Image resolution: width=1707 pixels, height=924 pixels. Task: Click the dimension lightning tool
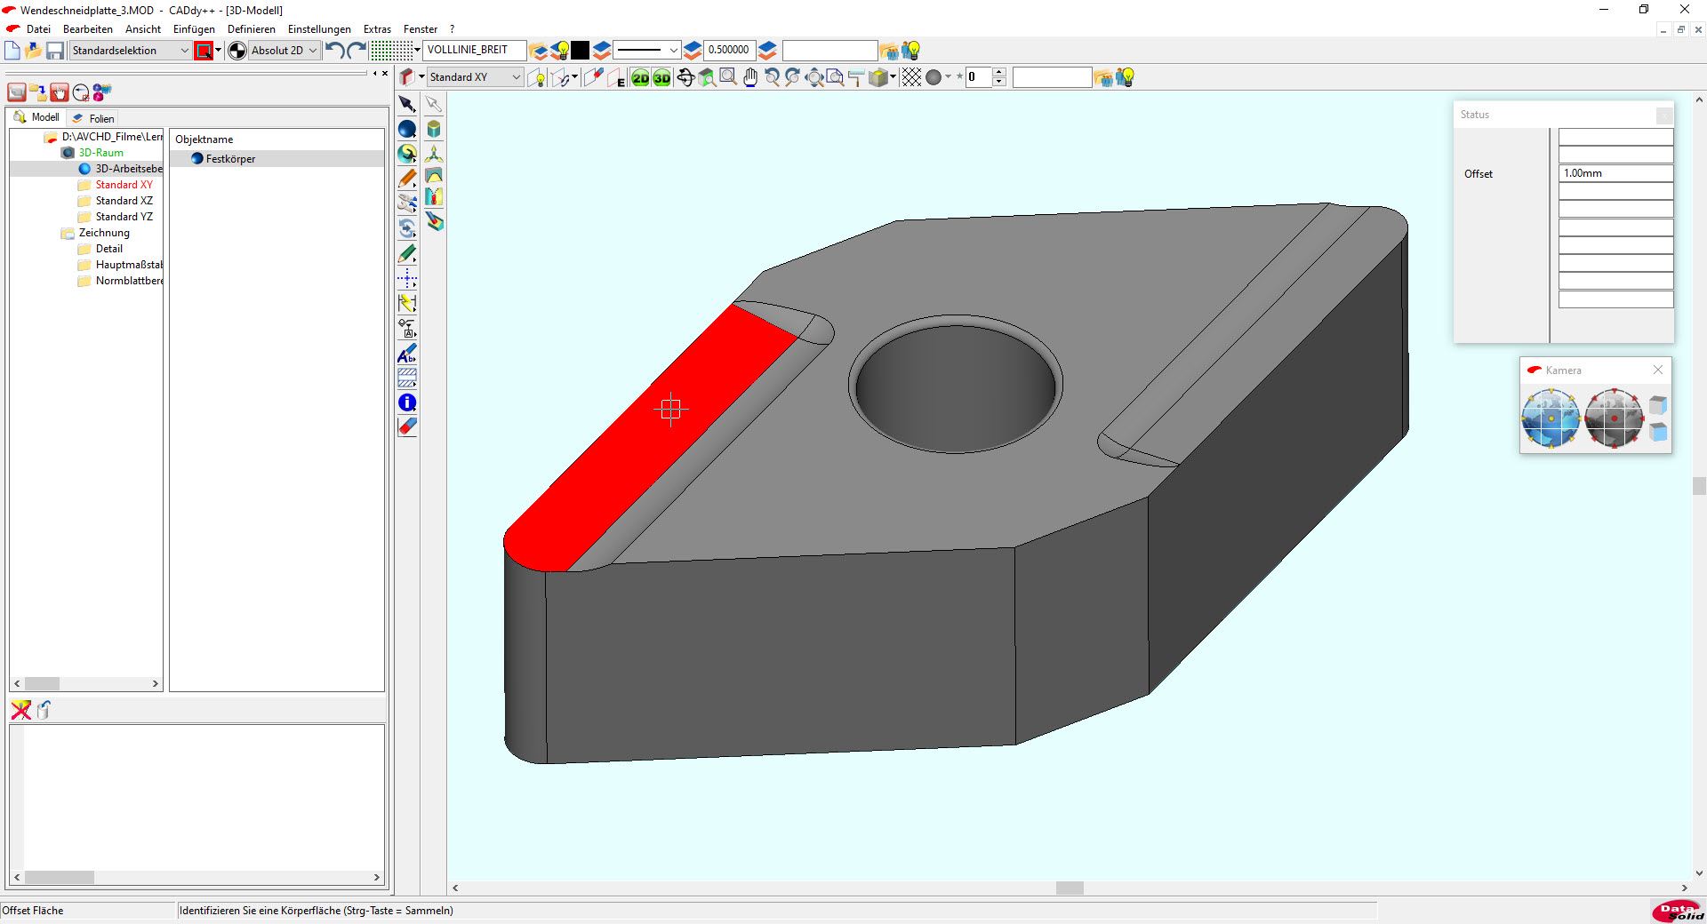[x=407, y=304]
